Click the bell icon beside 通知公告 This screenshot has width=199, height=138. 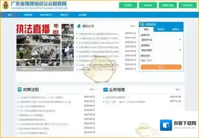pyautogui.click(x=79, y=26)
